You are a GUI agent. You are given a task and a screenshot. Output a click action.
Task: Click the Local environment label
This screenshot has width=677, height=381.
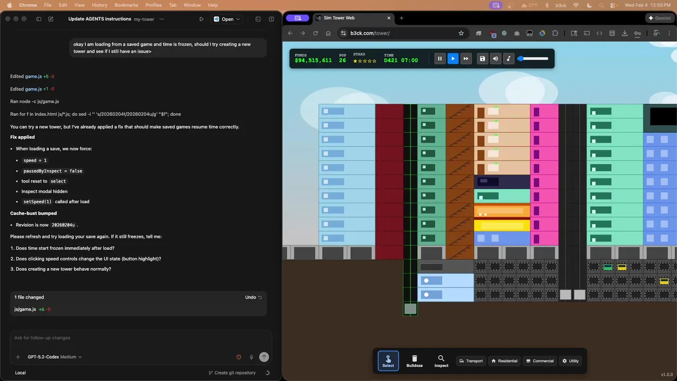click(x=20, y=373)
